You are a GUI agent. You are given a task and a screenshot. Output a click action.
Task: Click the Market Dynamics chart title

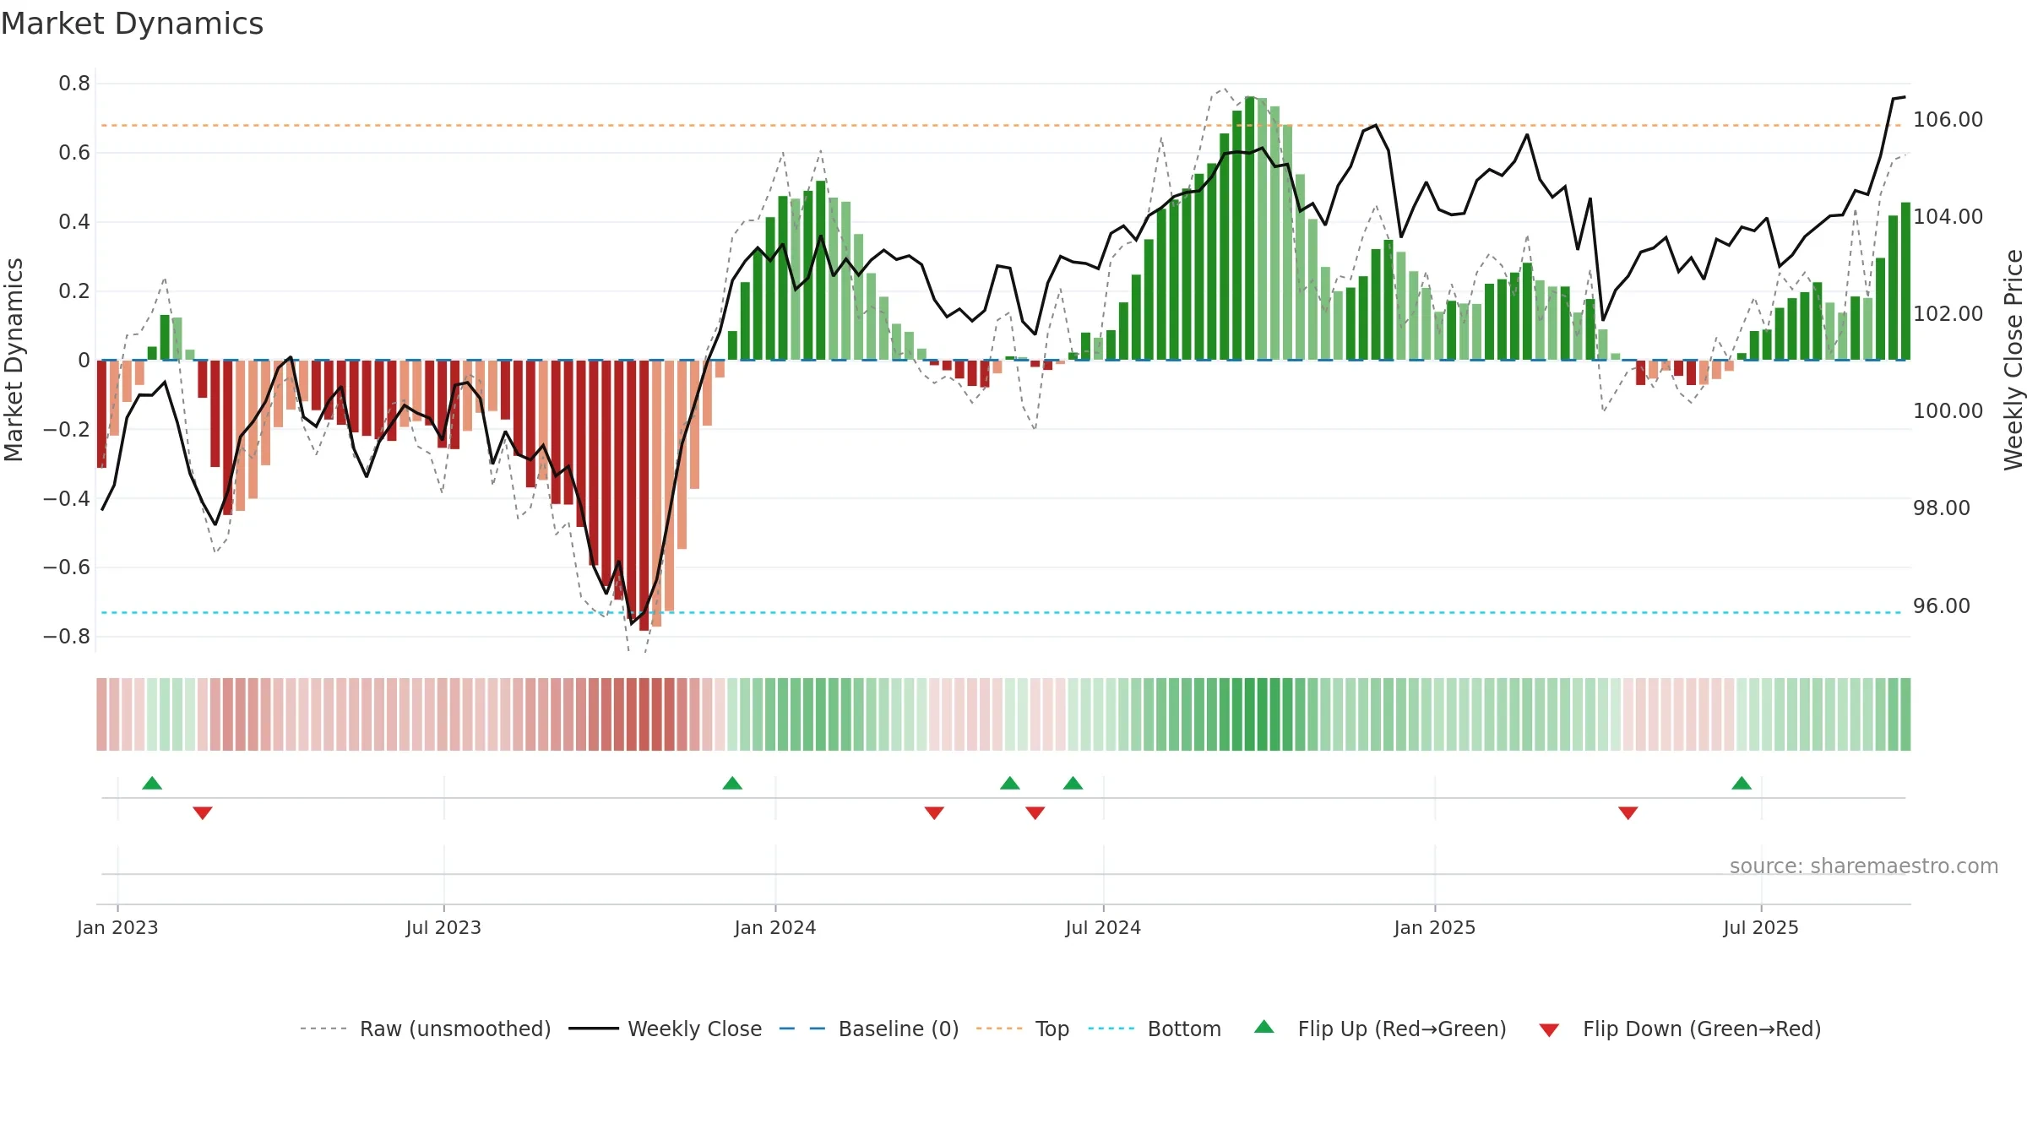[132, 24]
